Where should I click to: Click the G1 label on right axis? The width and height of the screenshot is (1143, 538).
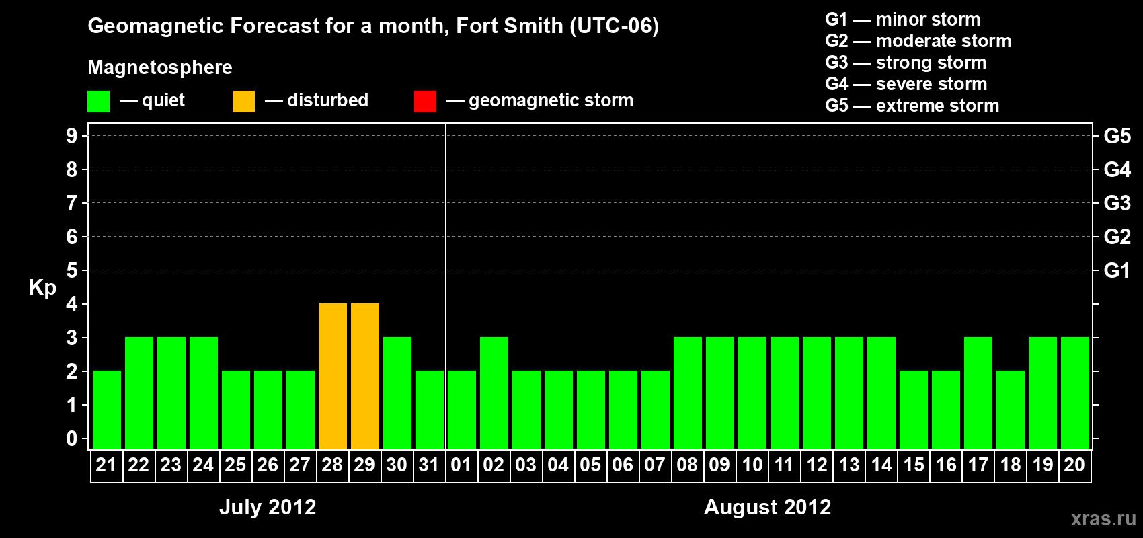pos(1117,270)
